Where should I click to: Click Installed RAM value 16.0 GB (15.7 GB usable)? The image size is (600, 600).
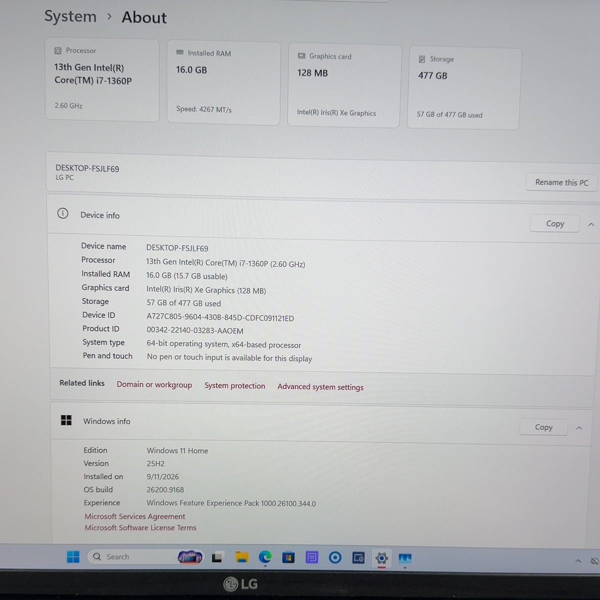pyautogui.click(x=186, y=276)
